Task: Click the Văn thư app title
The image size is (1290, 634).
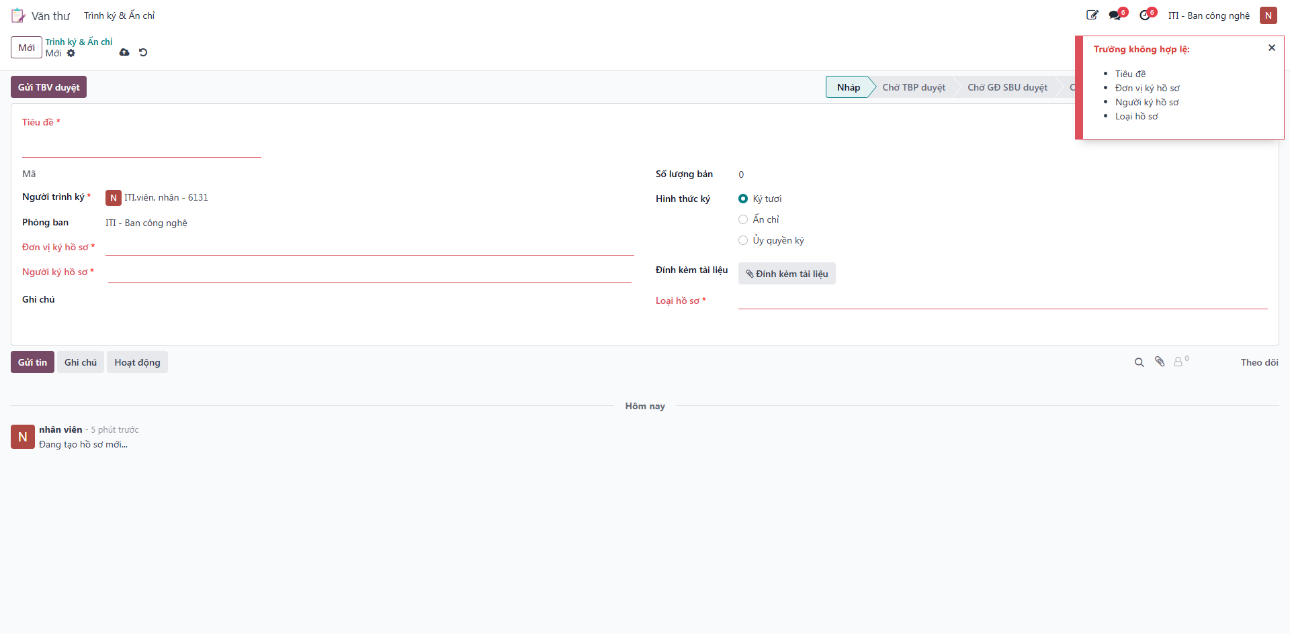Action: [50, 16]
